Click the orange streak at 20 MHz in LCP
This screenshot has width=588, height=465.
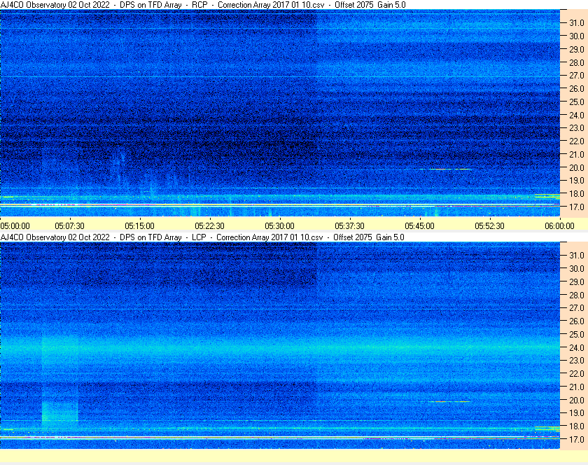click(449, 401)
